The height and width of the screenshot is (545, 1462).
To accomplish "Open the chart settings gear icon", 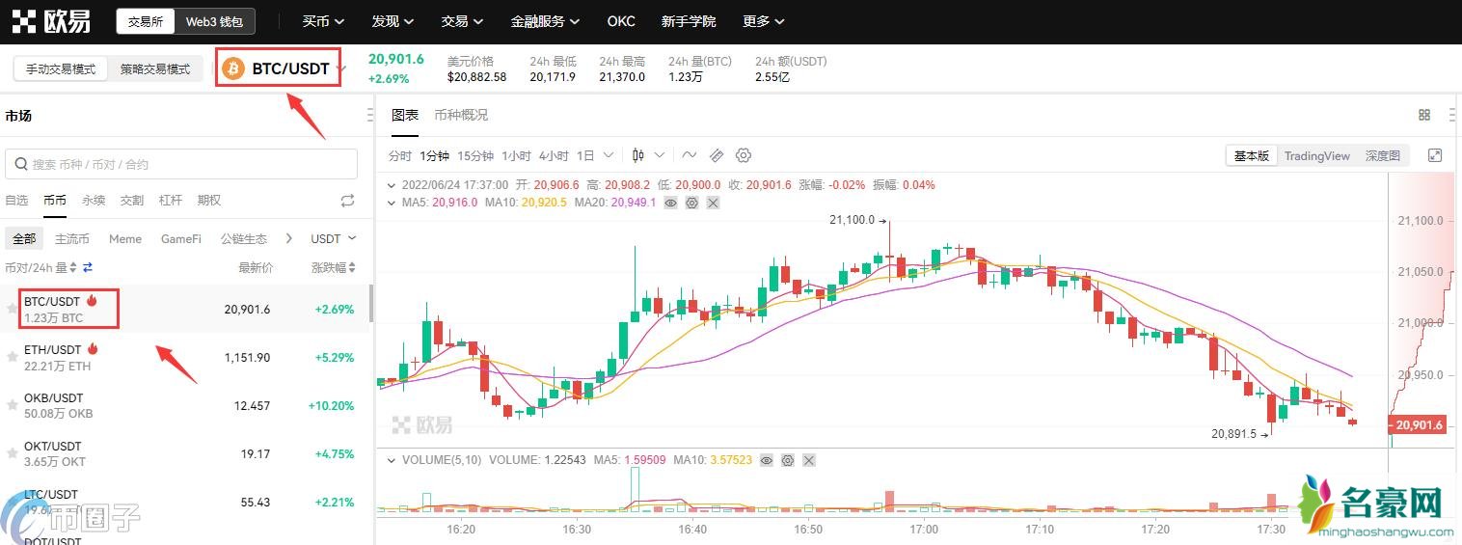I will tap(743, 155).
